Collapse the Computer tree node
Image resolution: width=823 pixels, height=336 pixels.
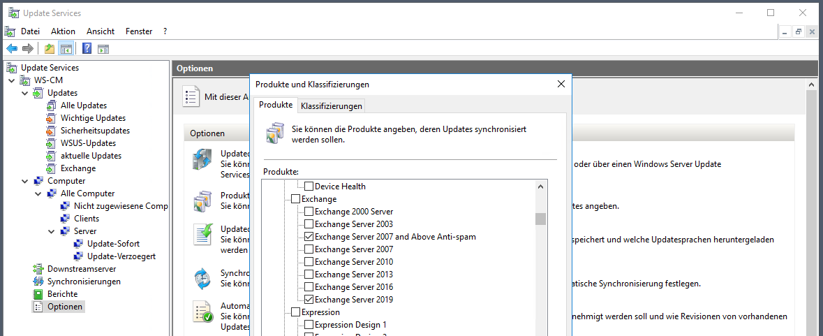(x=24, y=181)
